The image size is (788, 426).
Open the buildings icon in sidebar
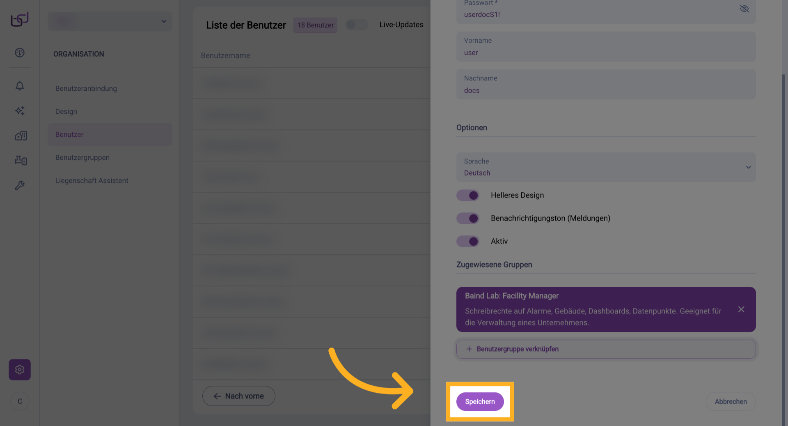coord(21,136)
